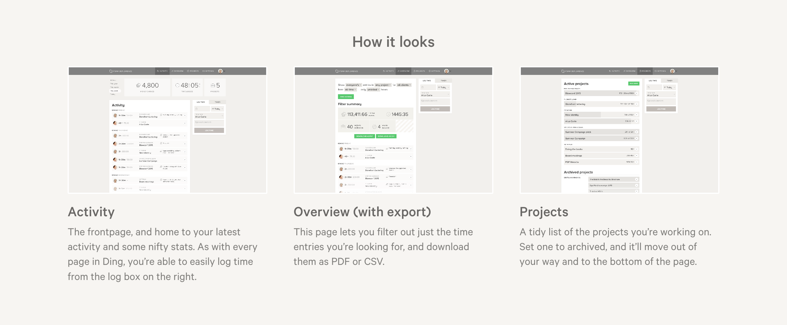787x325 pixels.
Task: Click the paragraph starting 'The frontpage, and home'
Action: (x=163, y=254)
